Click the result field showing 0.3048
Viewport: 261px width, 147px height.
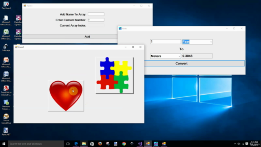coord(197,56)
